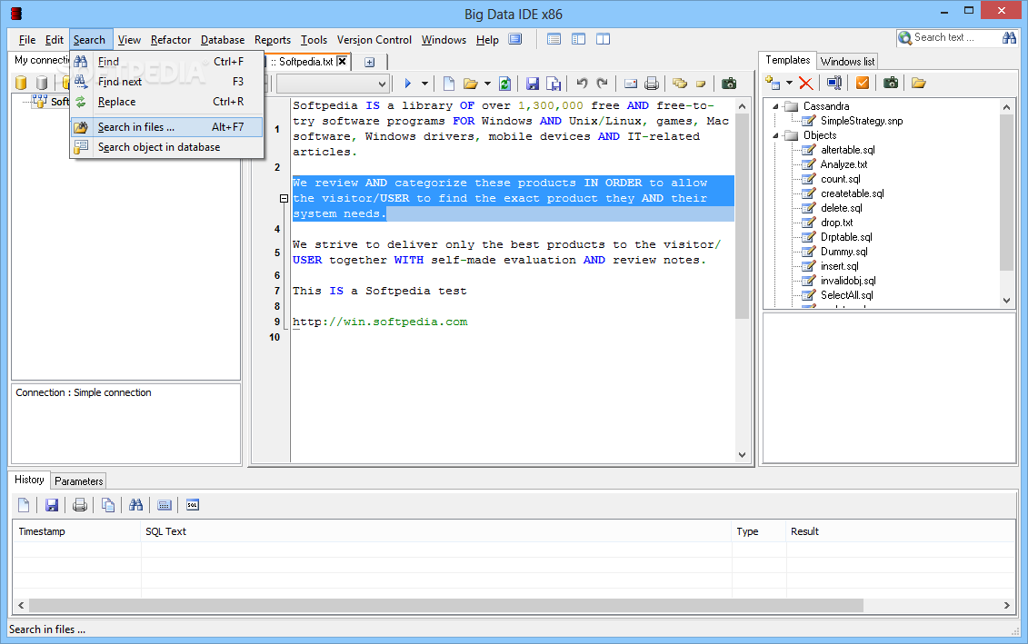Click the Open folder icon in editor toolbar
Screen dimensions: 1028x644
click(x=470, y=84)
